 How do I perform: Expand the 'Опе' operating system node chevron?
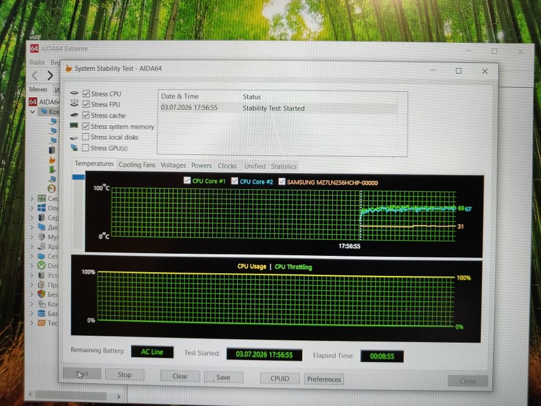[x=32, y=208]
